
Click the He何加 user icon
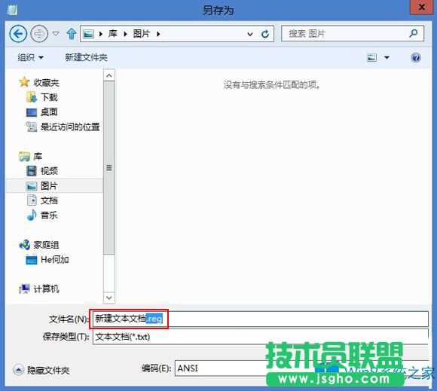(32, 260)
